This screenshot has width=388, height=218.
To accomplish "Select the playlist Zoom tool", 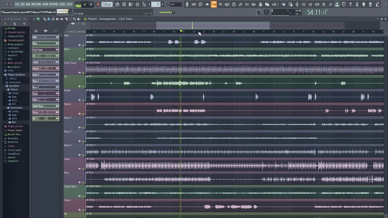I will tap(74, 19).
